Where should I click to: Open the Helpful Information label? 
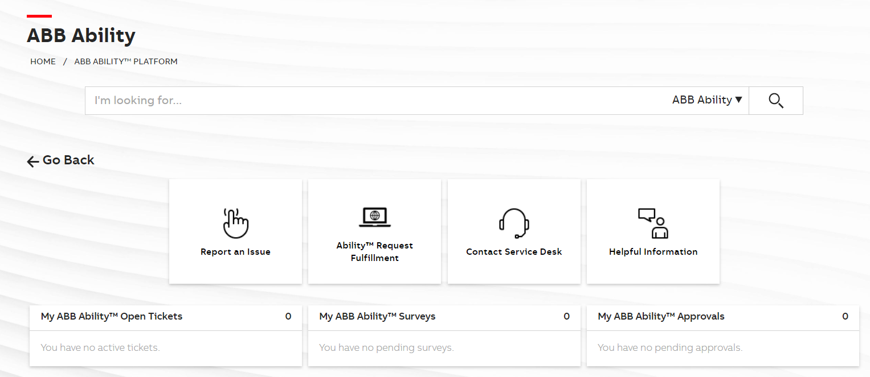point(653,252)
